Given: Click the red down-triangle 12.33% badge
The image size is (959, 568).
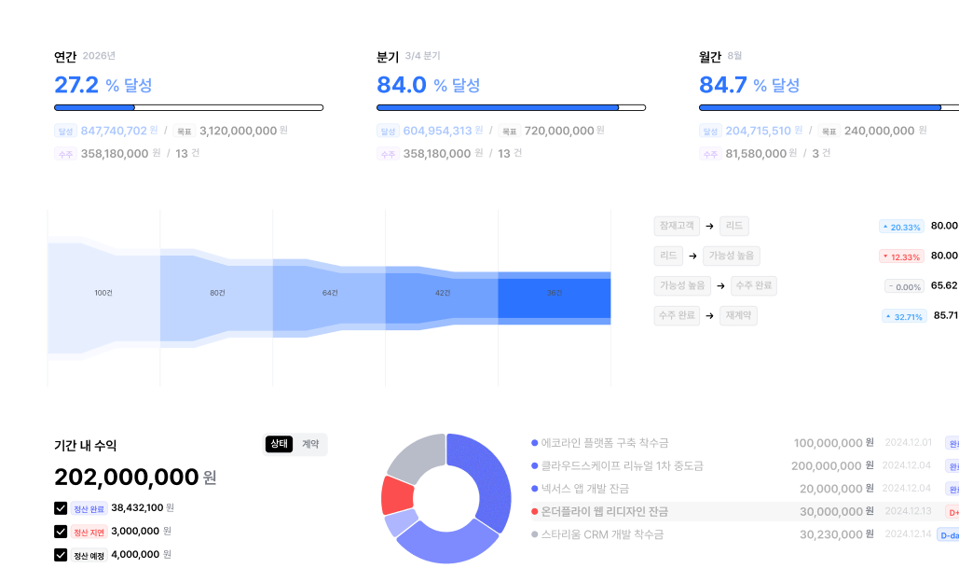Looking at the screenshot, I should (900, 256).
